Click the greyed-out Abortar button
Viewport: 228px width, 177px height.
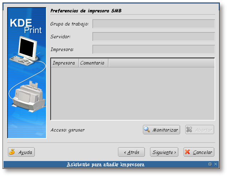199,130
